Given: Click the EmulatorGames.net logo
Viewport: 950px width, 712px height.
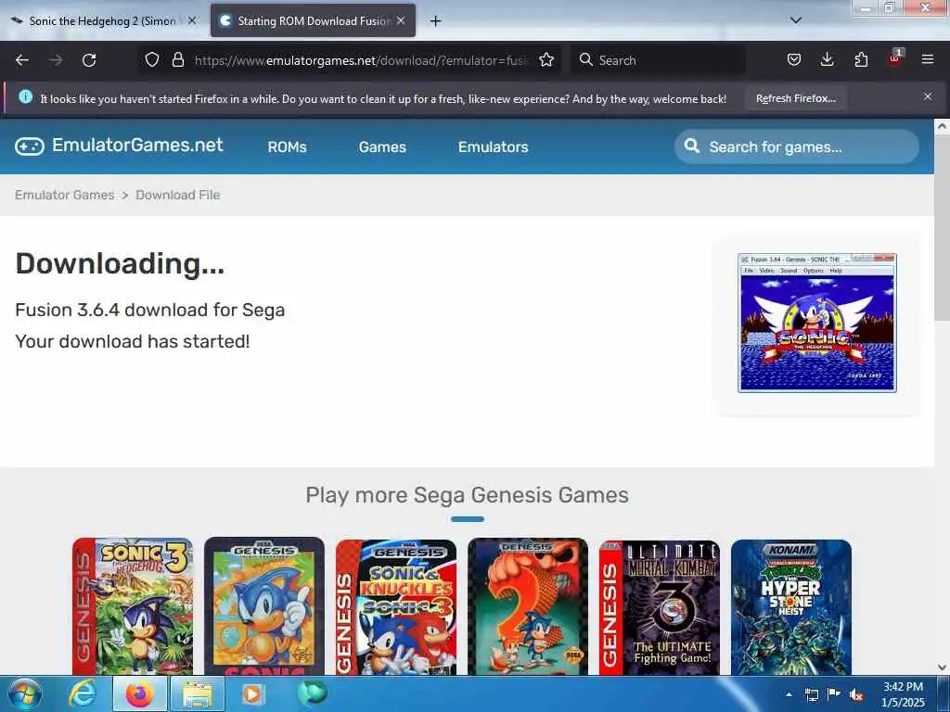Looking at the screenshot, I should [120, 146].
